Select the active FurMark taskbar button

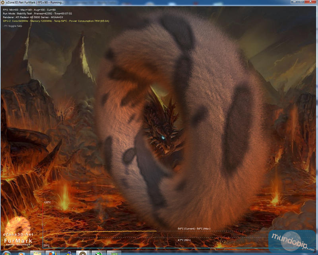point(83,253)
